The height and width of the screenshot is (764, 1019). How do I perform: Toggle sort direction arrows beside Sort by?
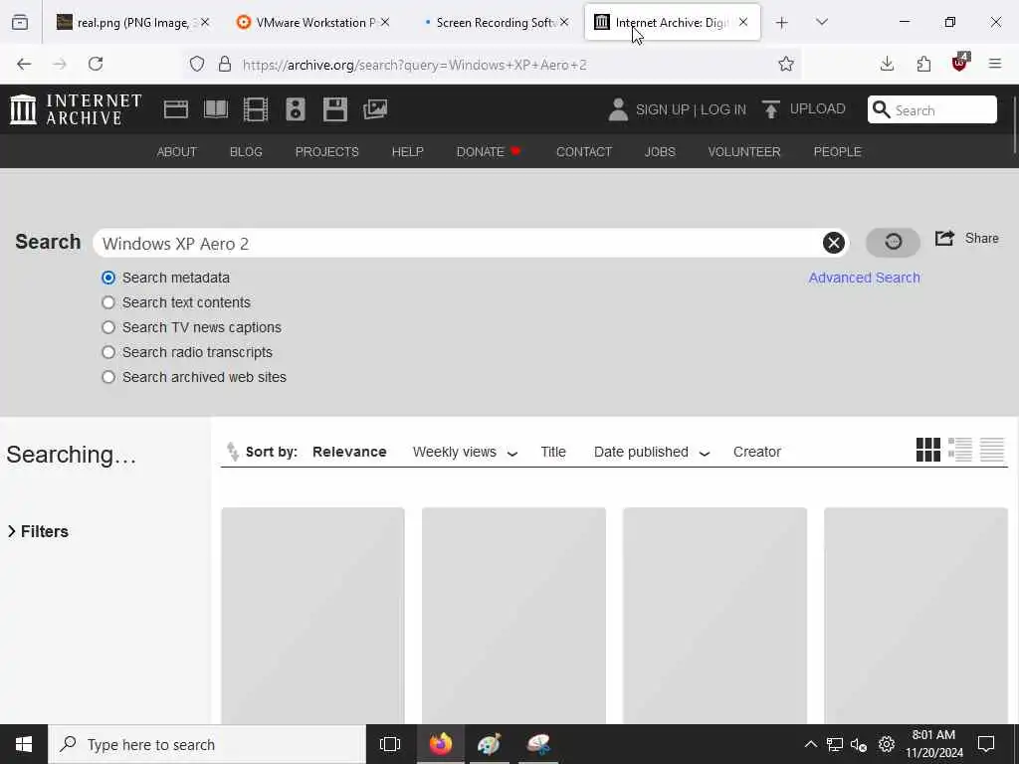click(x=233, y=451)
